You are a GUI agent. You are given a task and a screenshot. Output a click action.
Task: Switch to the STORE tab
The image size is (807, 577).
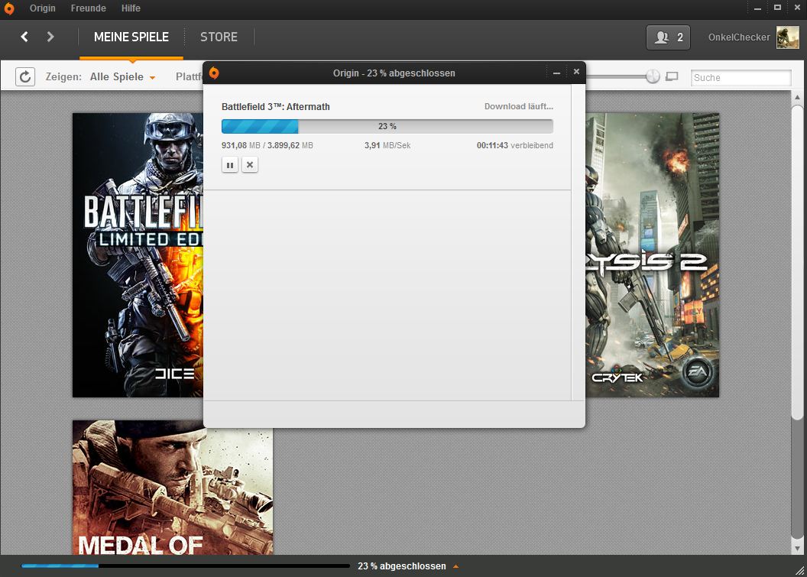tap(219, 37)
